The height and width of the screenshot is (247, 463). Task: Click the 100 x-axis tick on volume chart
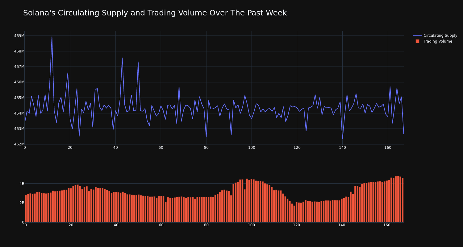click(x=252, y=225)
